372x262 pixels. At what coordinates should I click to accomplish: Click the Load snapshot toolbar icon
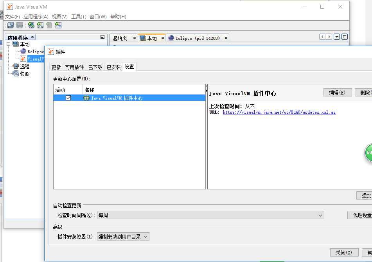coord(11,25)
